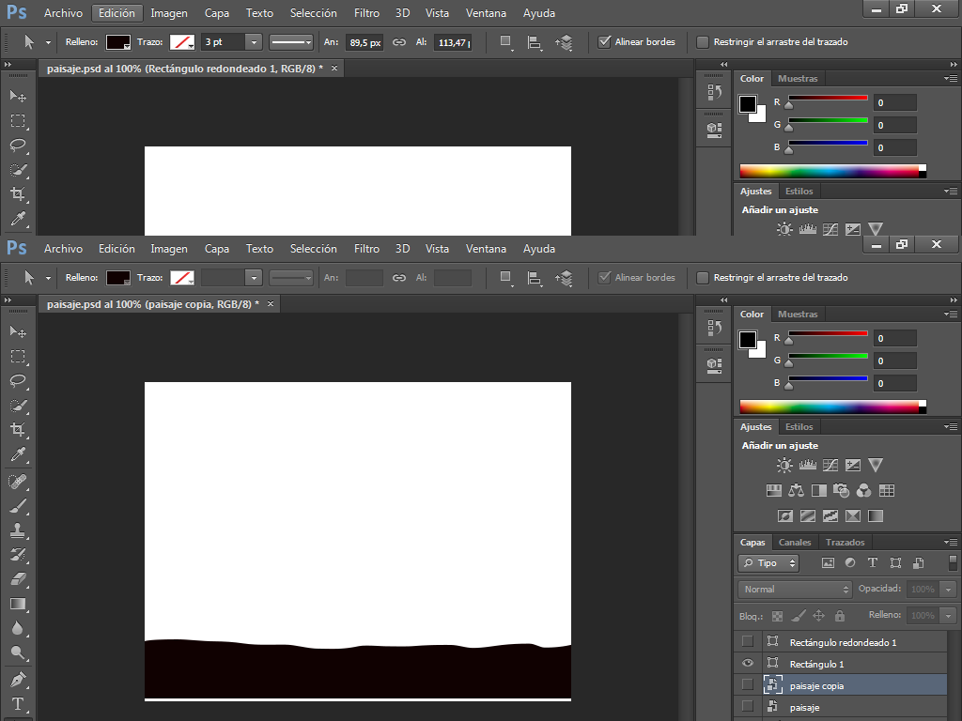Click path alignment icon in upper options bar

pos(535,42)
